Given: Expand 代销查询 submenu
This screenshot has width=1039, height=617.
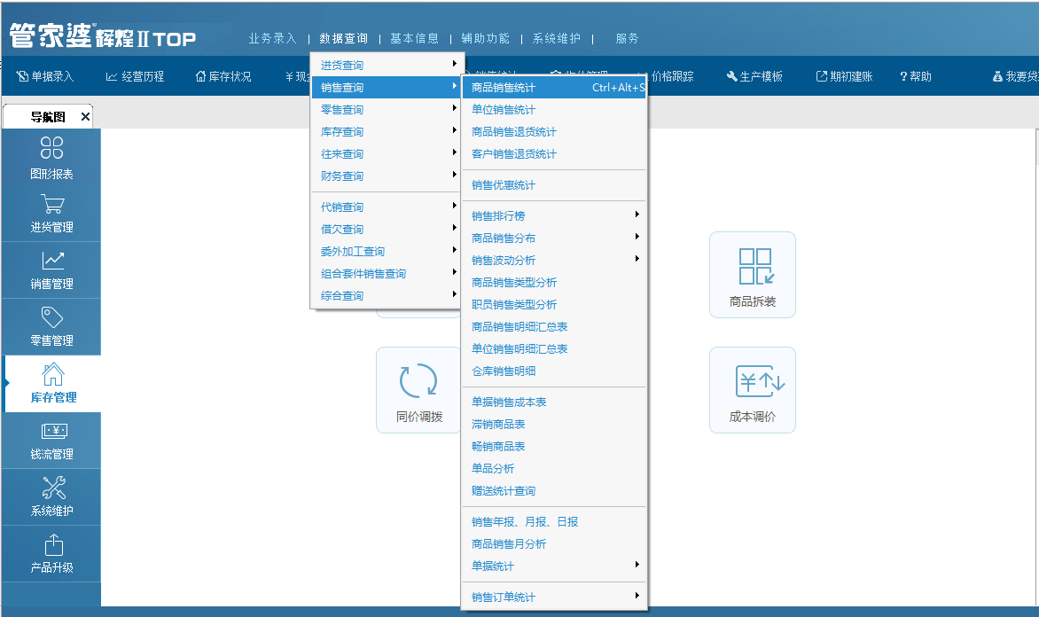Looking at the screenshot, I should [x=386, y=207].
